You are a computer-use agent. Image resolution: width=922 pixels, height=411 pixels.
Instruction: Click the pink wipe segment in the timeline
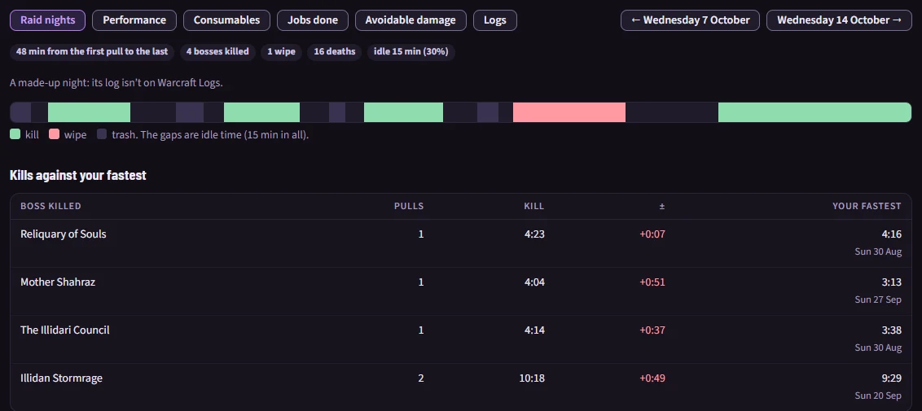point(569,112)
